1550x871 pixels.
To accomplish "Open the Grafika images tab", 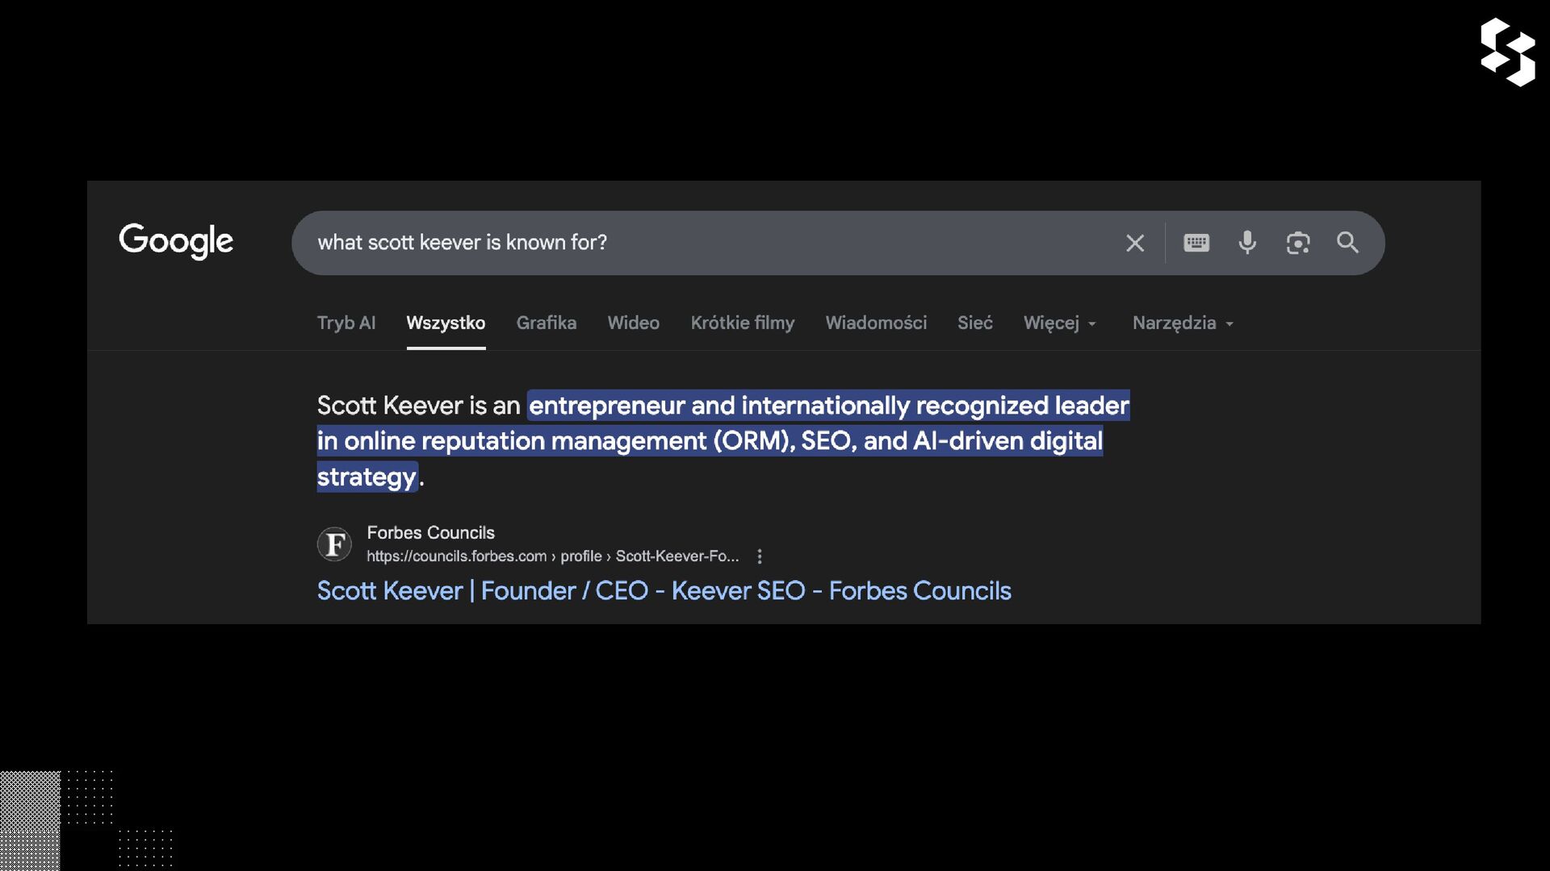I will click(x=547, y=323).
